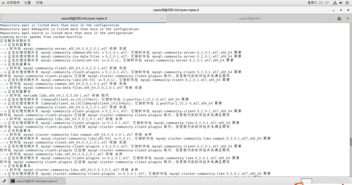The width and height of the screenshot is (352, 185).
Task: Click the mysql-community-common.x86_64 将被 安装 line
Action: tap(63, 84)
